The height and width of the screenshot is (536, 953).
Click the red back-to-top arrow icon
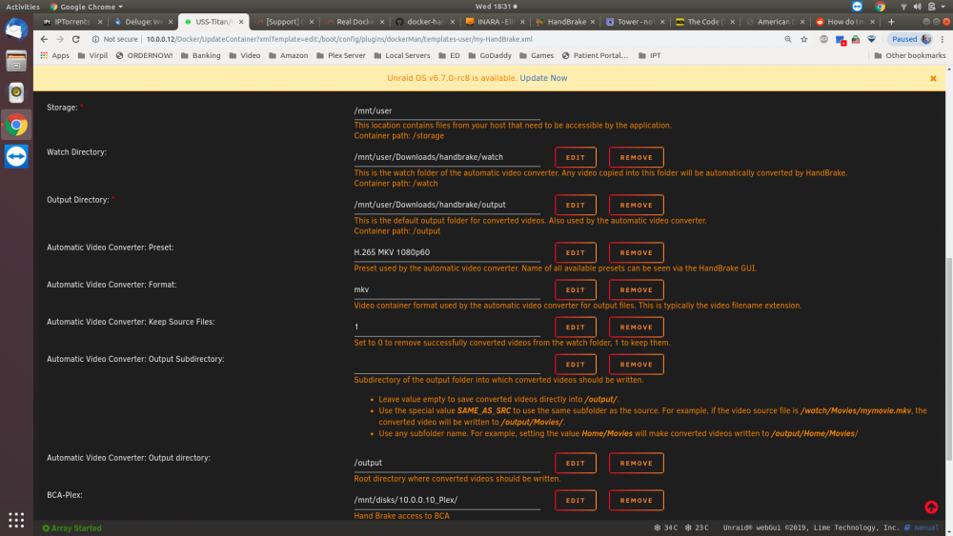[x=931, y=506]
